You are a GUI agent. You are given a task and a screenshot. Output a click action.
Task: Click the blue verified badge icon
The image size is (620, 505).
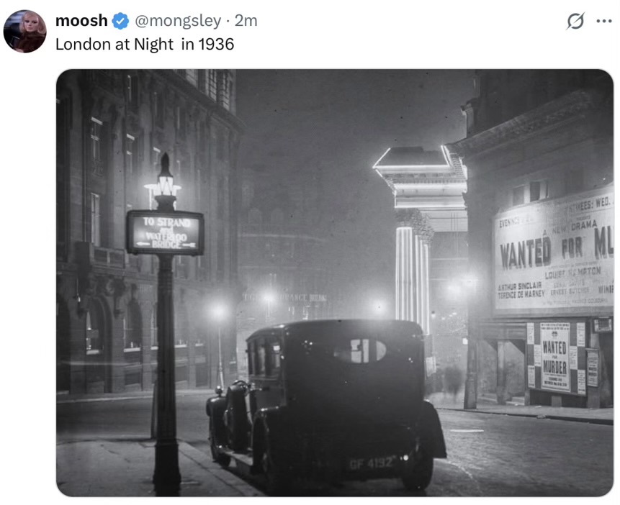[x=120, y=21]
